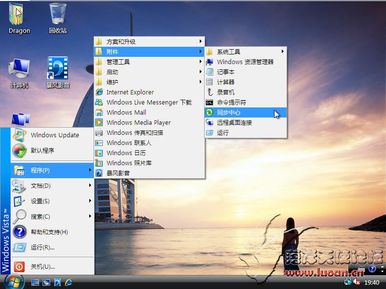Click the Windows 日历 icon
The width and height of the screenshot is (386, 289).
[x=99, y=153]
